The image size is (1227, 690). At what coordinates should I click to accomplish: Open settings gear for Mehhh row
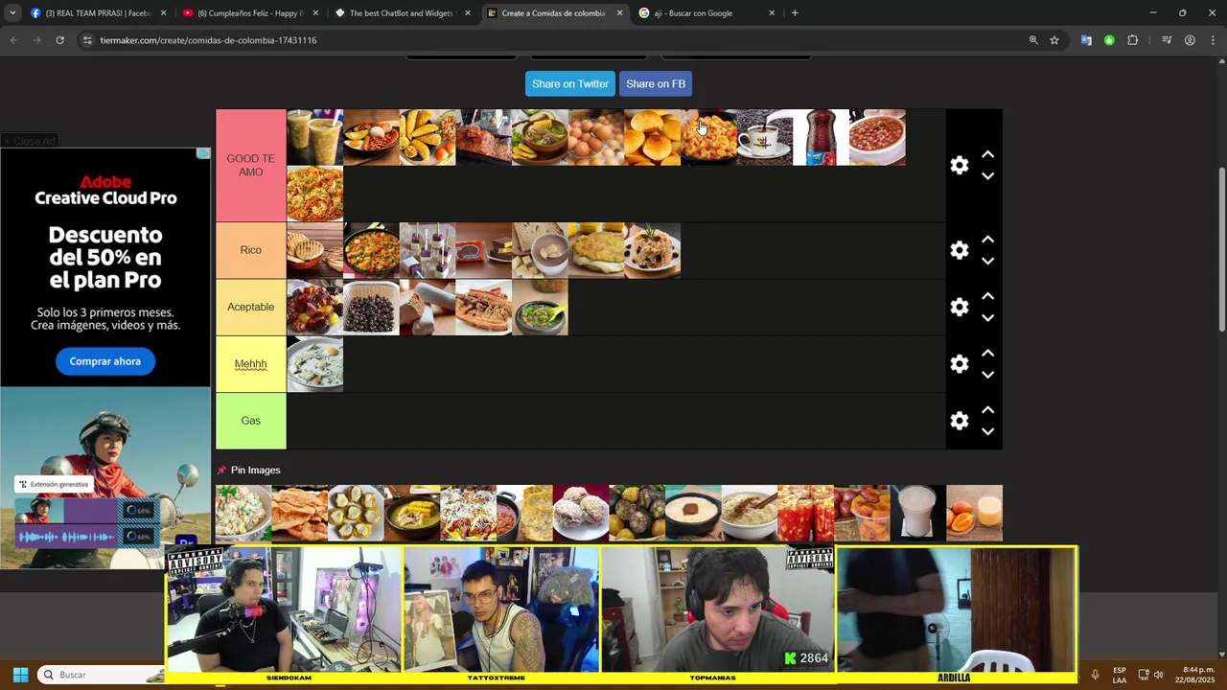coord(959,364)
